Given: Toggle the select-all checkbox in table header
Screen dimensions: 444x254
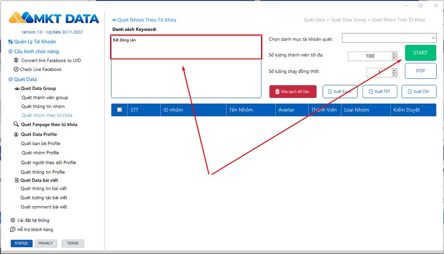Looking at the screenshot, I should point(119,110).
